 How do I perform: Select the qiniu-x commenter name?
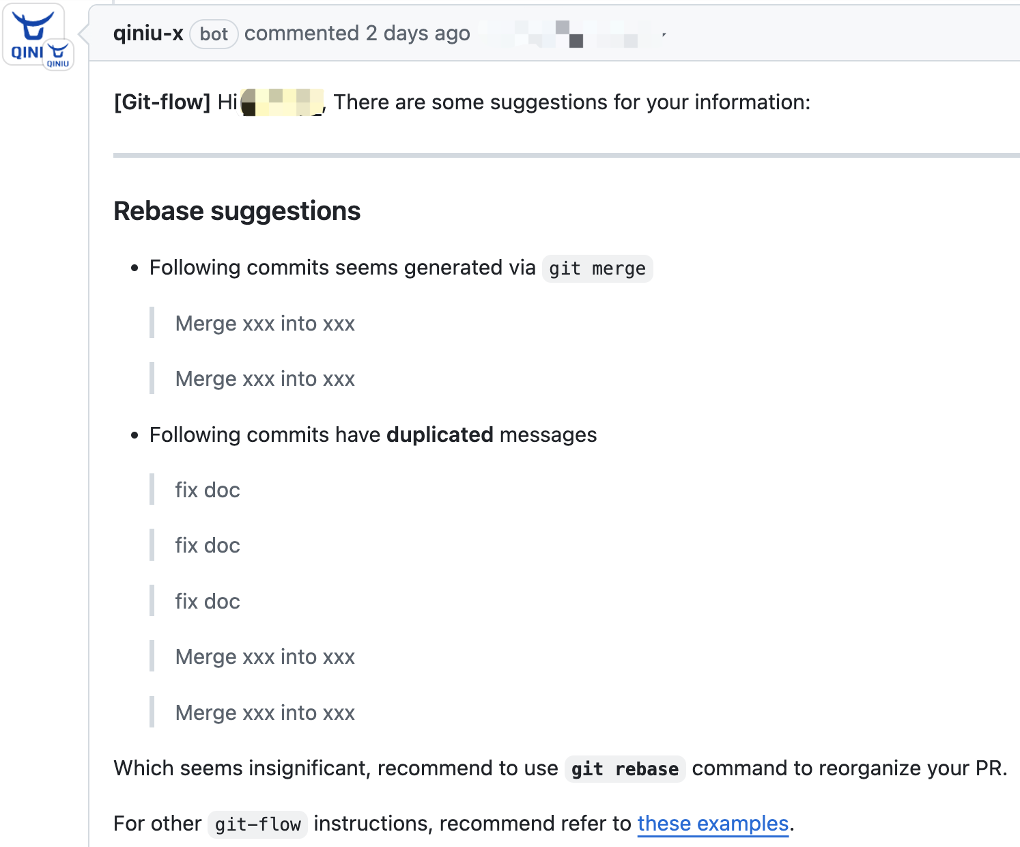[x=149, y=32]
